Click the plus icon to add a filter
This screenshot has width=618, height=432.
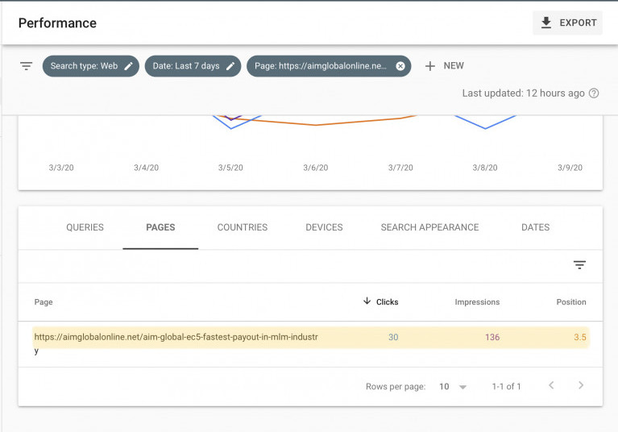(430, 66)
